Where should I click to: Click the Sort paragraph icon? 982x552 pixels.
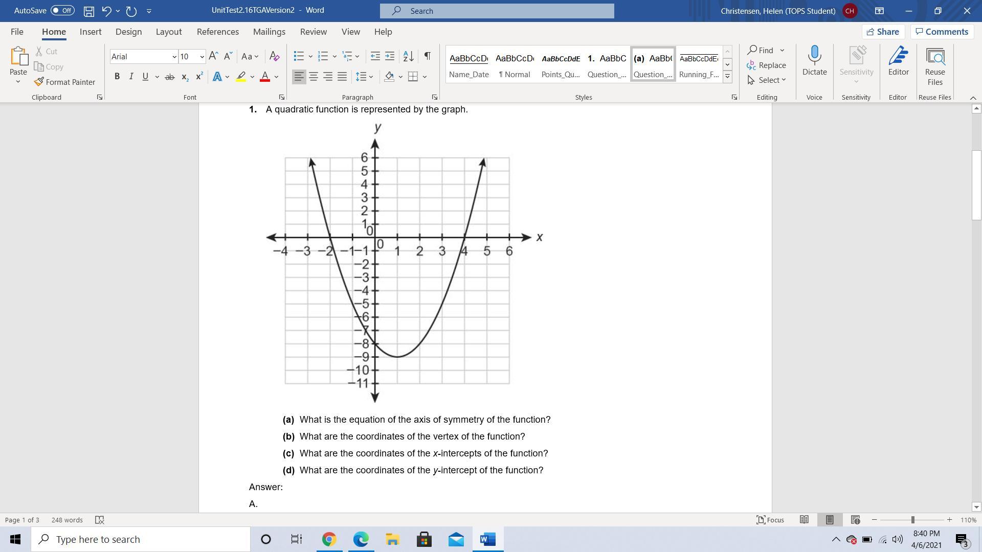(408, 56)
